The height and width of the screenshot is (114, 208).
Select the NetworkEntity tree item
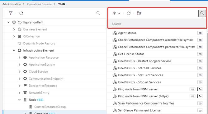[39, 93]
